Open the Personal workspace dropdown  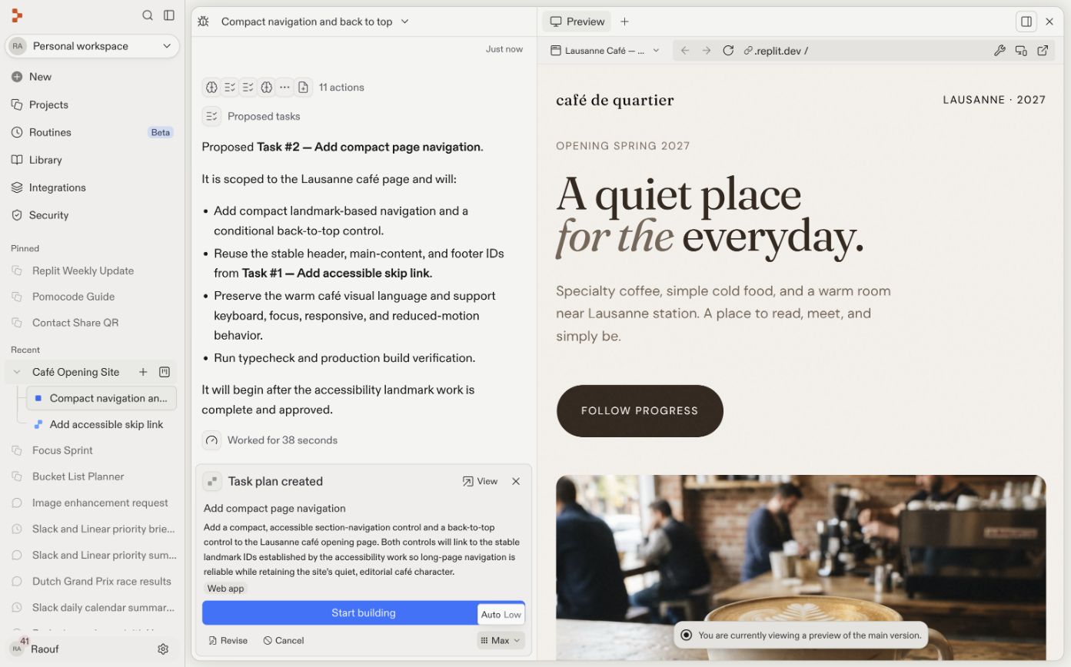tap(92, 46)
